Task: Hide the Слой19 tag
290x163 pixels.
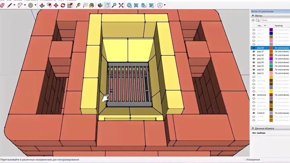Action: click(254, 113)
